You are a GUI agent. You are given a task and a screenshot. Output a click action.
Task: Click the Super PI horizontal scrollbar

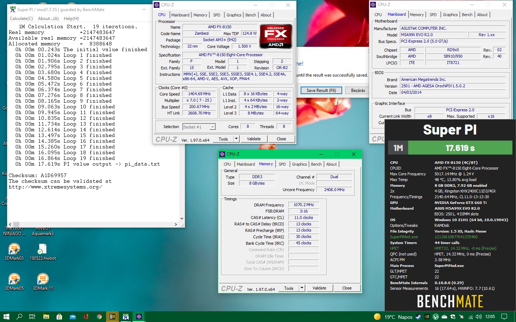point(93,225)
